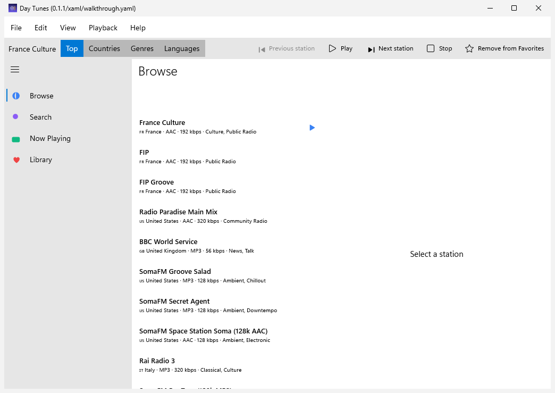555x393 pixels.
Task: Switch to the Genres tab
Action: 142,48
